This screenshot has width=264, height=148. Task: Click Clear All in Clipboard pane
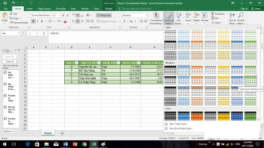click(10, 61)
